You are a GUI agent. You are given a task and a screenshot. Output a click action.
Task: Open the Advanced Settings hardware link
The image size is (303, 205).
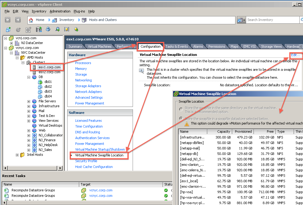(89, 97)
